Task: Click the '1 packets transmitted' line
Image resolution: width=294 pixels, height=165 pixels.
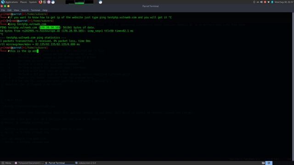Action: click(45, 41)
